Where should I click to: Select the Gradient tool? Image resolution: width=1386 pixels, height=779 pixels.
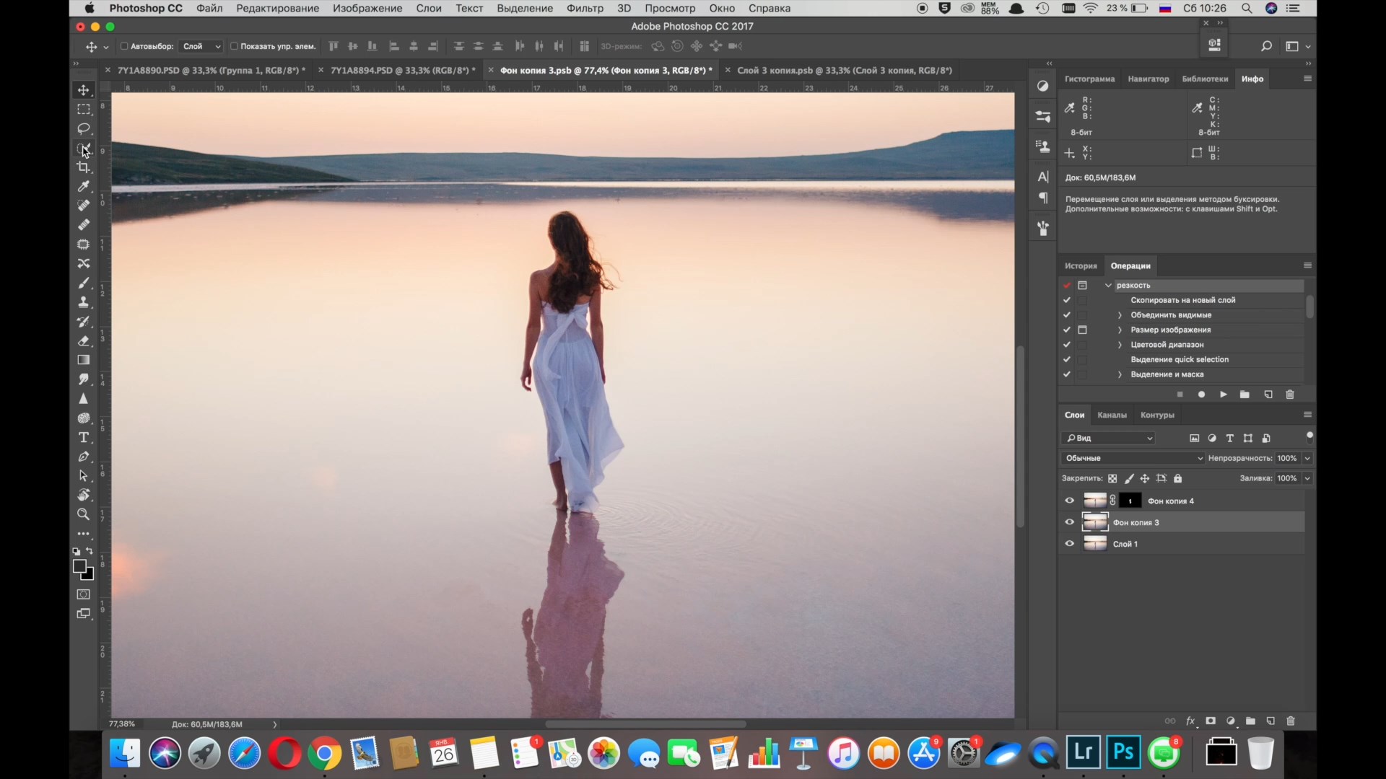pyautogui.click(x=84, y=360)
